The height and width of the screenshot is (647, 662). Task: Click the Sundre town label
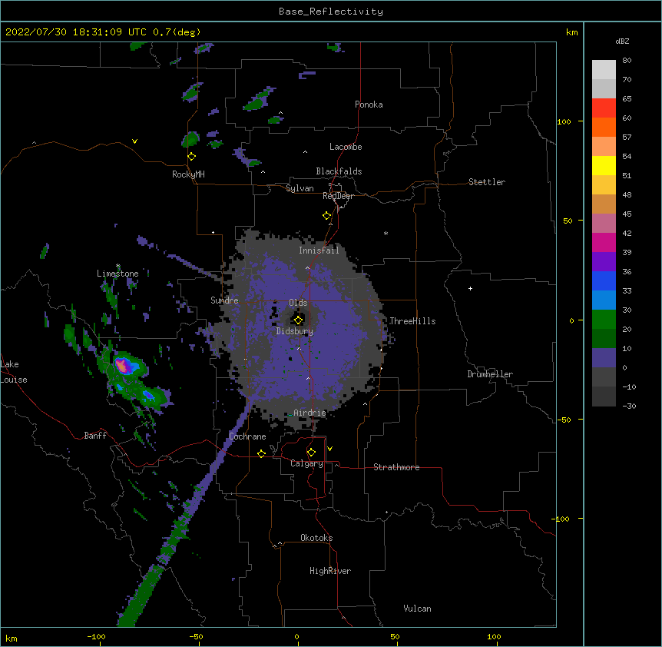click(224, 300)
